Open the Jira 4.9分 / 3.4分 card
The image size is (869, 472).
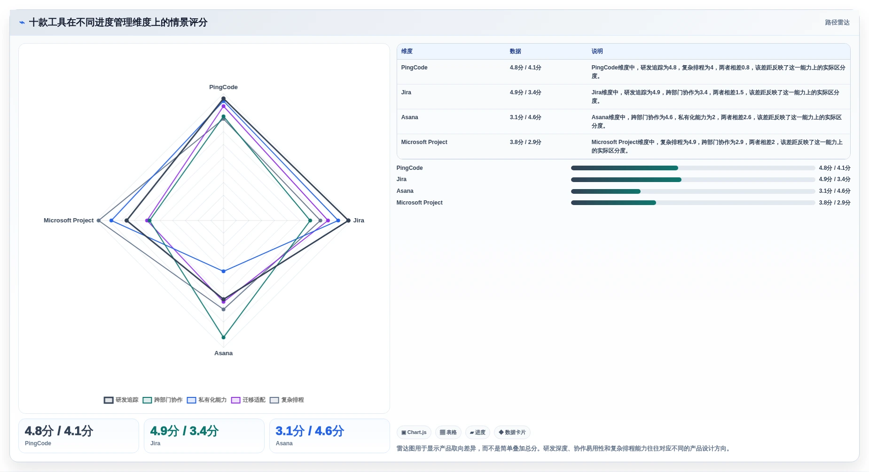(204, 436)
